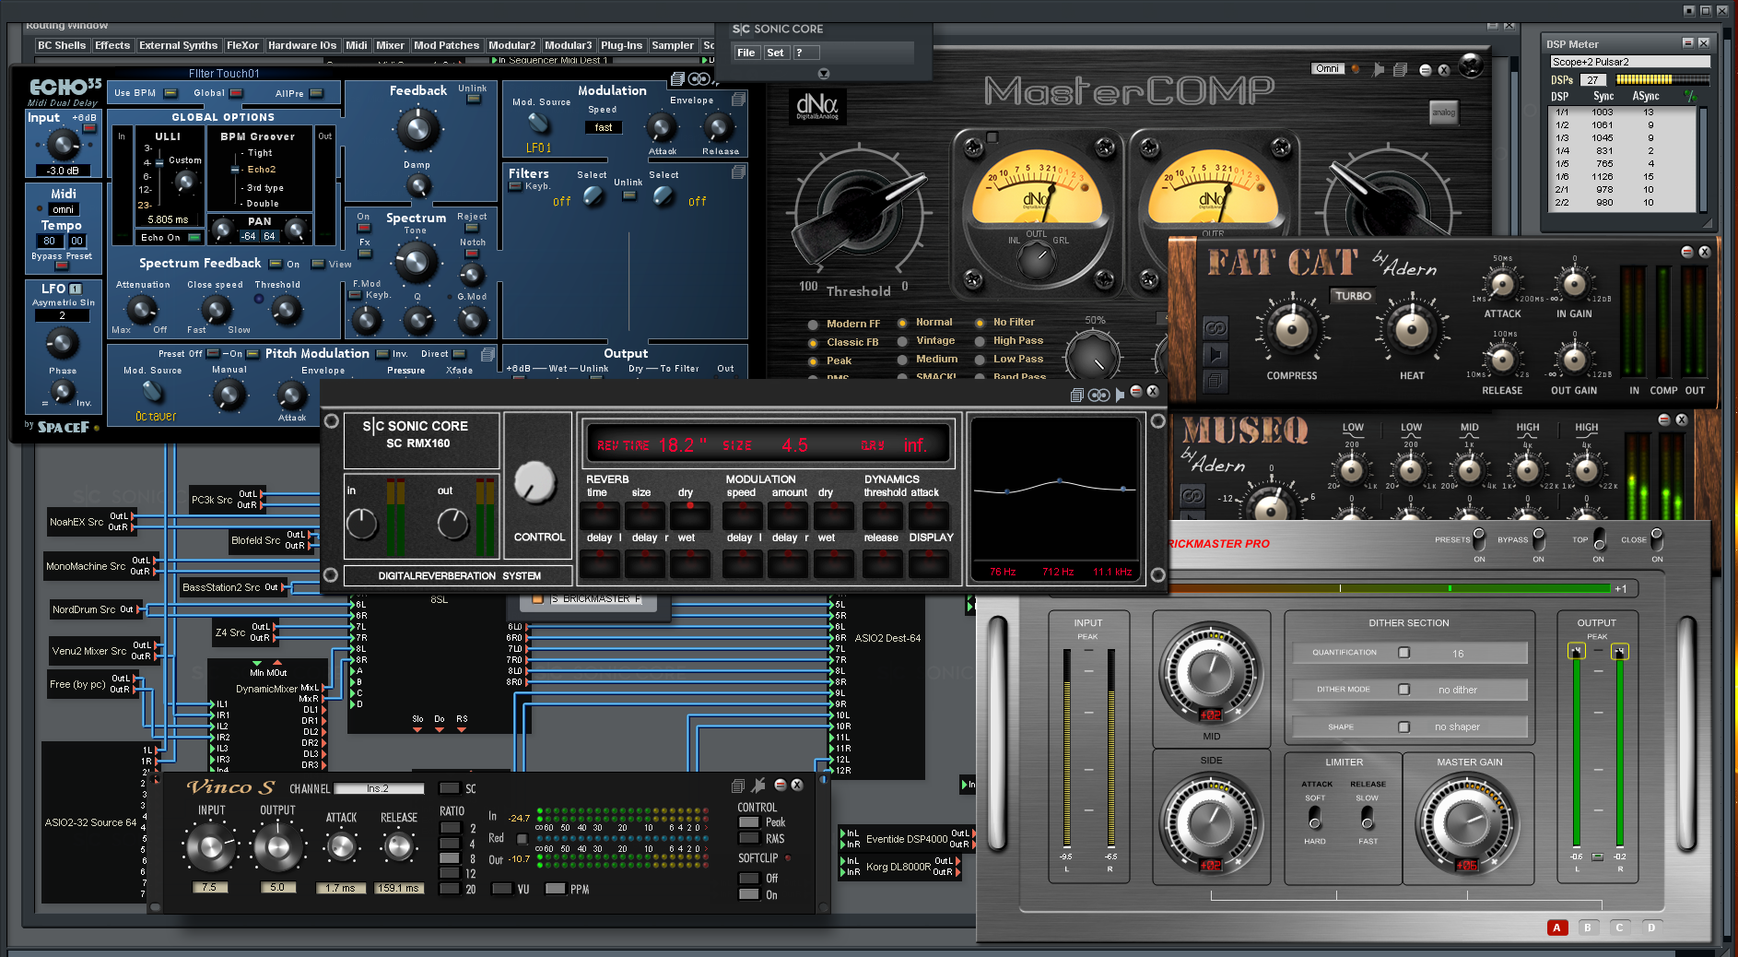
Task: Select Modern FF mode in MasterCOMP
Action: point(813,325)
